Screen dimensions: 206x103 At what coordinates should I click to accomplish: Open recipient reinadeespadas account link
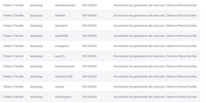coord(65,5)
